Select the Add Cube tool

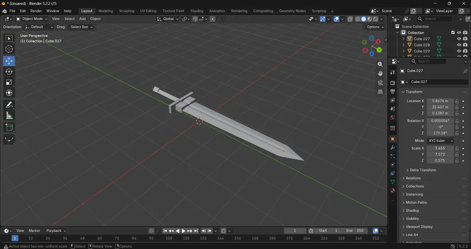click(9, 128)
